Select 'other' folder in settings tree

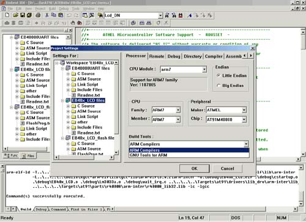(83, 122)
